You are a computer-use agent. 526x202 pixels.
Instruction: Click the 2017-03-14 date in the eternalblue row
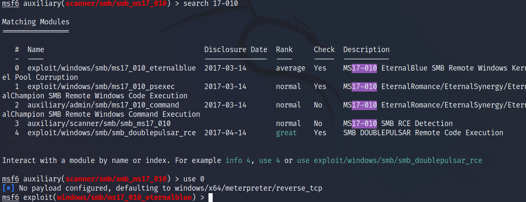[225, 68]
